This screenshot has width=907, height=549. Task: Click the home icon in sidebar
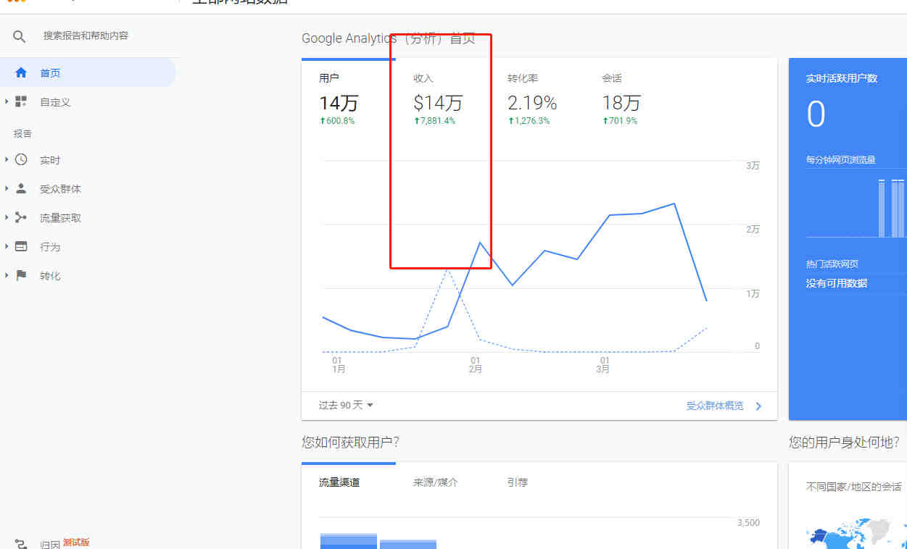21,72
